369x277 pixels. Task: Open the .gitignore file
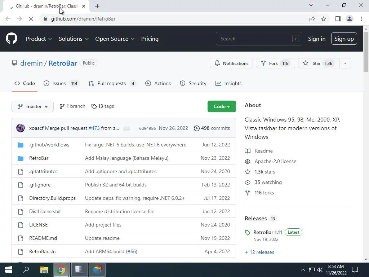click(x=40, y=185)
